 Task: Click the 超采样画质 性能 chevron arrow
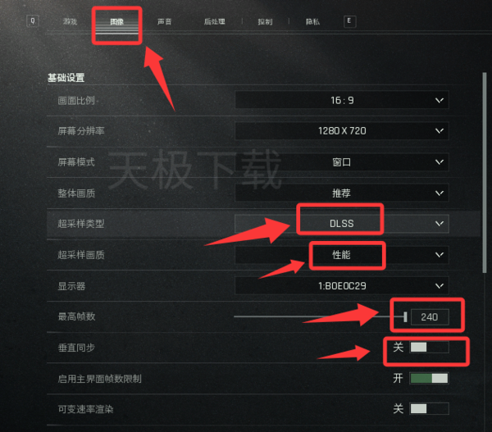coord(440,255)
